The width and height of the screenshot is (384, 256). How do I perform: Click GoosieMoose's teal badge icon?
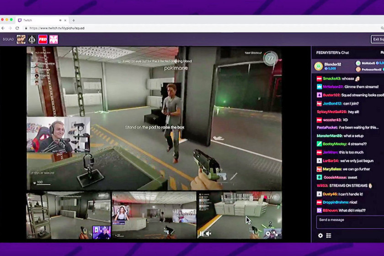(x=319, y=177)
